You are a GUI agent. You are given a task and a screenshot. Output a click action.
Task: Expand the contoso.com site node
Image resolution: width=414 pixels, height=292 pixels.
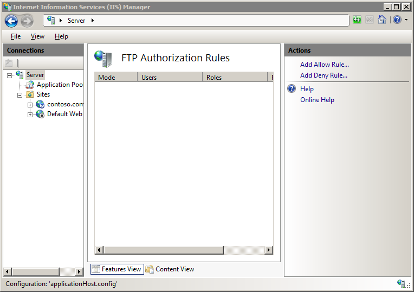click(x=30, y=105)
